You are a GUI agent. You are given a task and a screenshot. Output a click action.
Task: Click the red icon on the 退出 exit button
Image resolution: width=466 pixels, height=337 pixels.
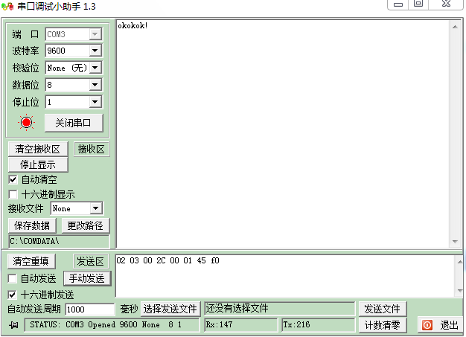[427, 325]
